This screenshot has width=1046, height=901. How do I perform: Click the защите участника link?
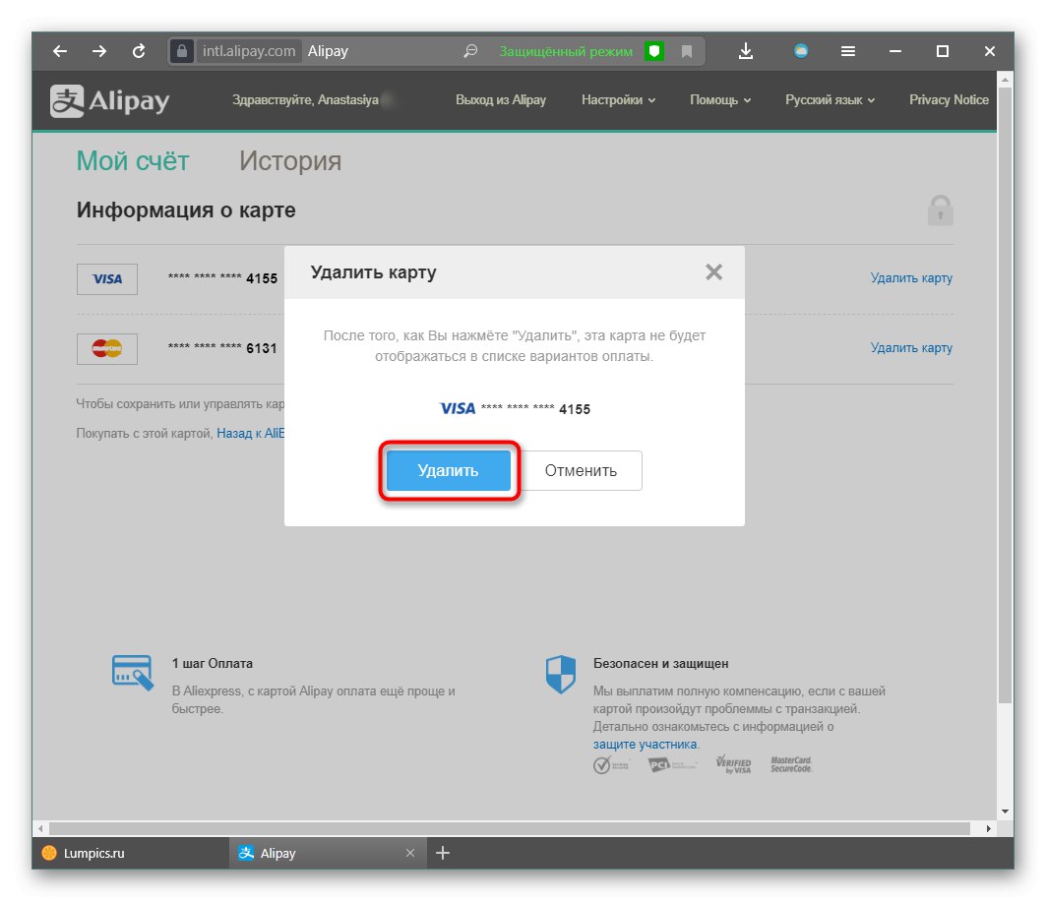point(646,745)
